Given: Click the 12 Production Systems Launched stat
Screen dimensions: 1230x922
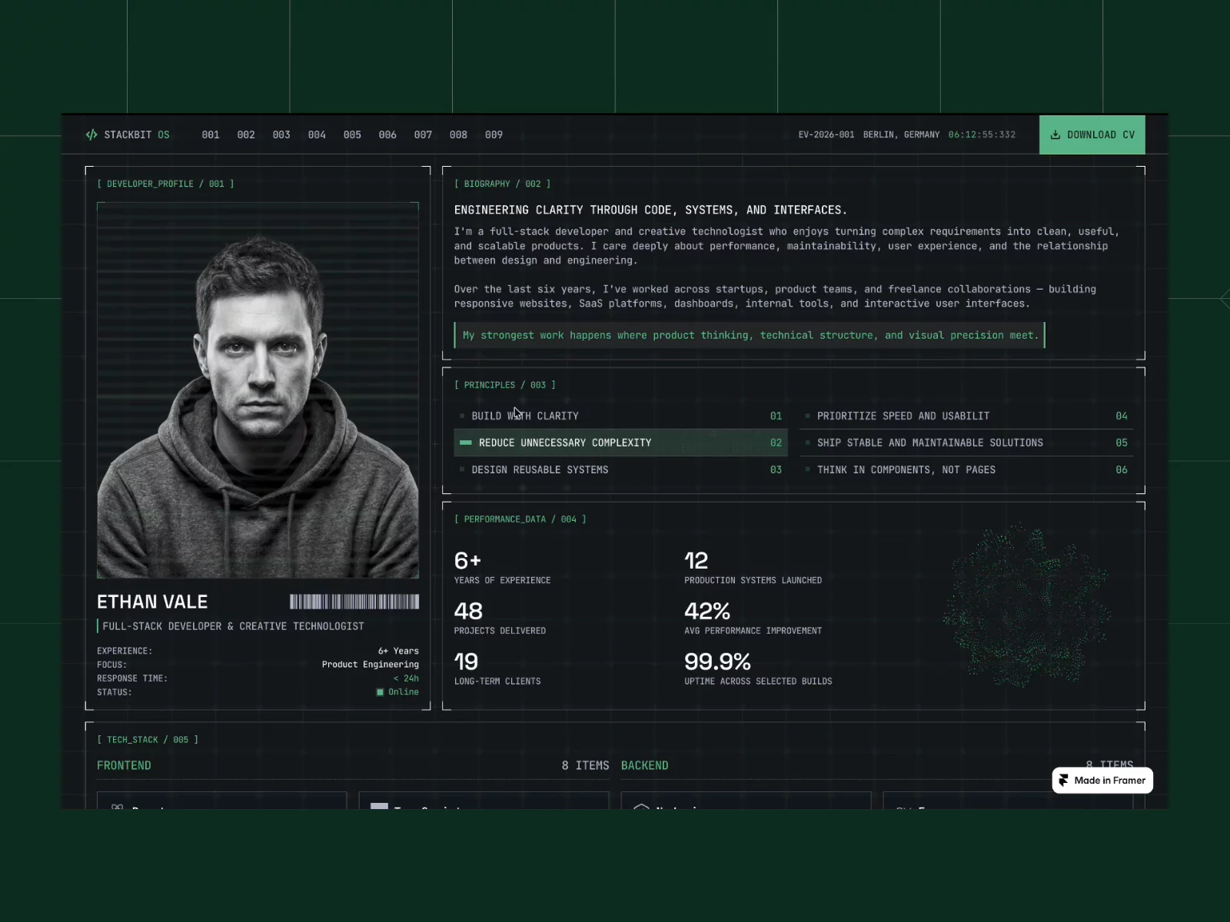Looking at the screenshot, I should point(753,567).
